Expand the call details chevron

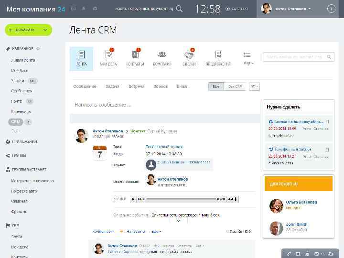click(179, 221)
